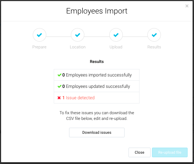Click the Upload step checkmark circle
Viewport: 194px width, 164px height.
point(116,35)
